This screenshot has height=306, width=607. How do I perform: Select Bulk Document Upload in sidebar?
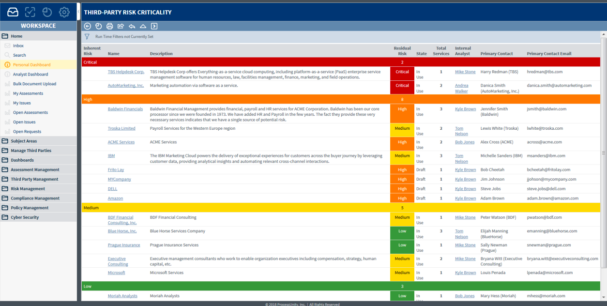click(x=34, y=84)
